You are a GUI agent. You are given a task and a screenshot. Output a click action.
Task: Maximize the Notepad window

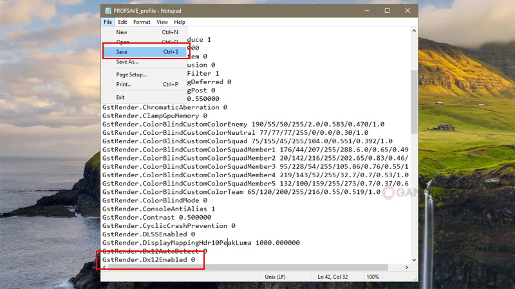[388, 11]
